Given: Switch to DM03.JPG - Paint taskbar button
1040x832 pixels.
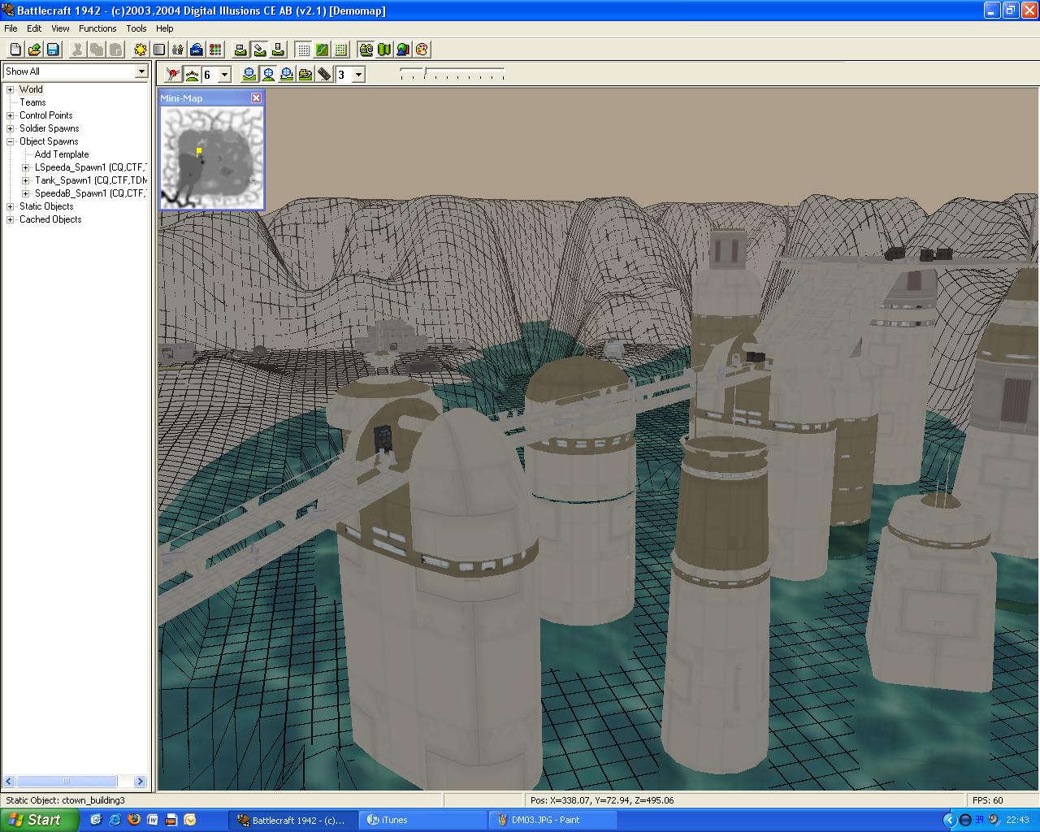Looking at the screenshot, I should (x=551, y=820).
